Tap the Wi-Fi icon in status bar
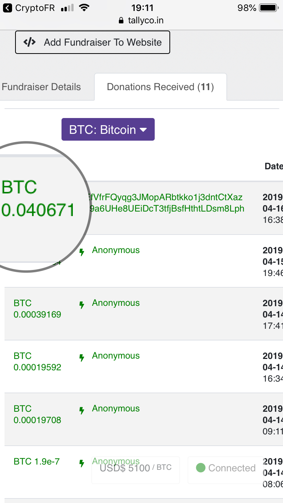 (85, 8)
